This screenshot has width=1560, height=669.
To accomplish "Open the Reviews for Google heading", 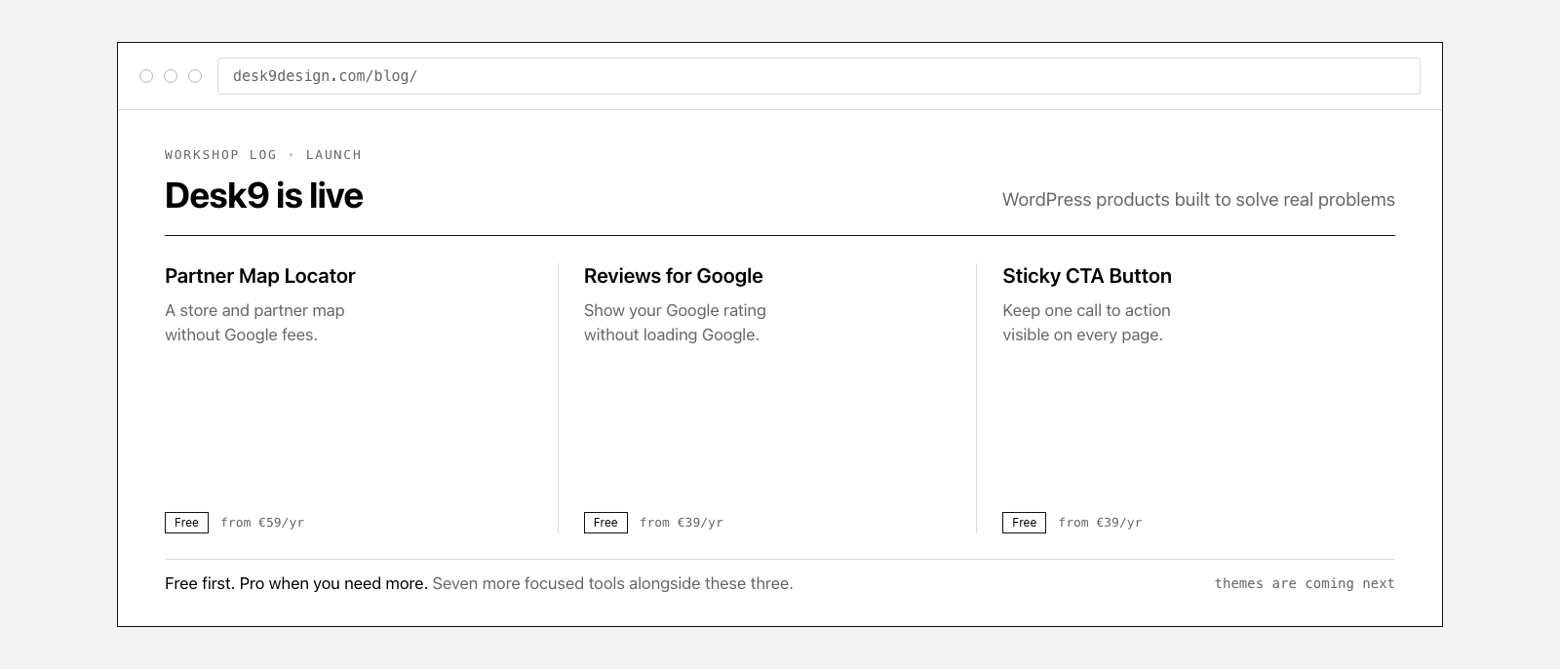I will coord(674,276).
